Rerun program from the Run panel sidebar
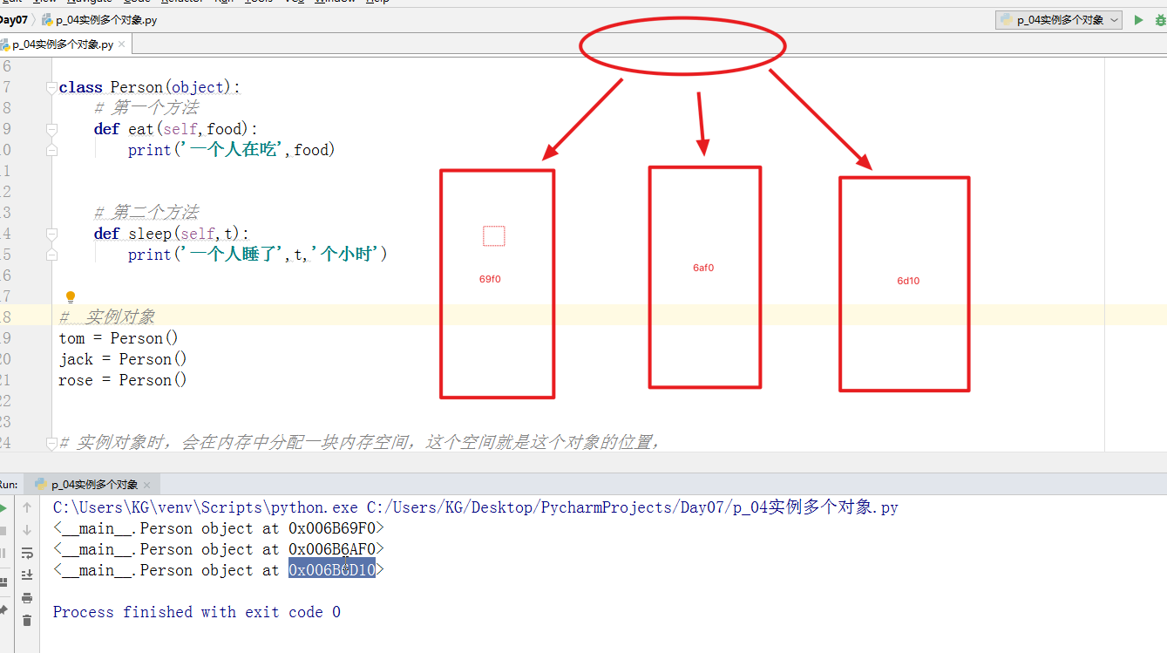 pos(3,507)
